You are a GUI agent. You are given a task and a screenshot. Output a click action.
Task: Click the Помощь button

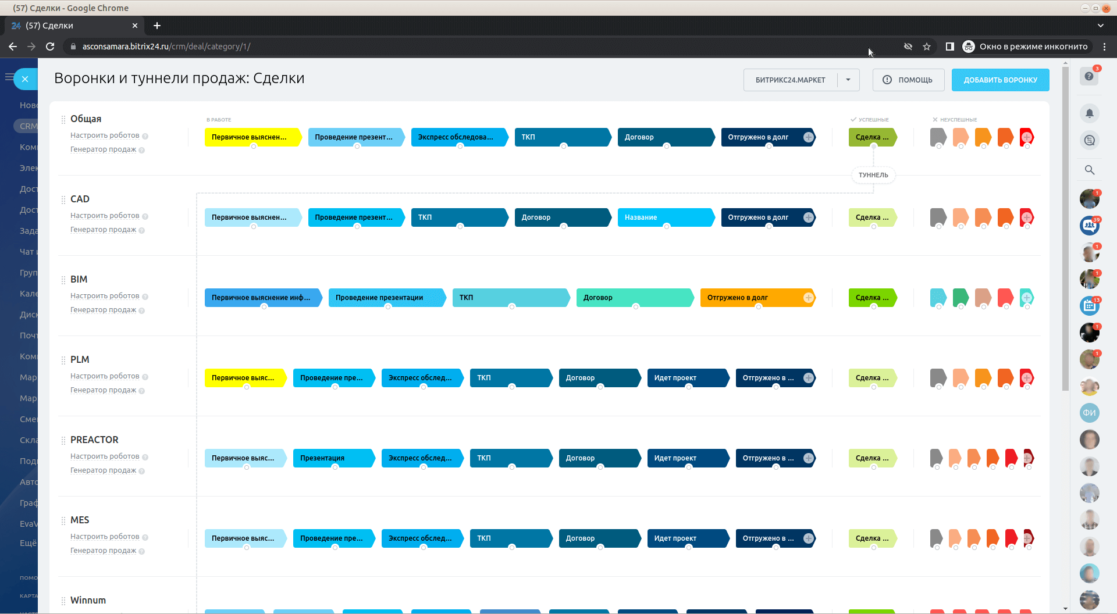908,80
